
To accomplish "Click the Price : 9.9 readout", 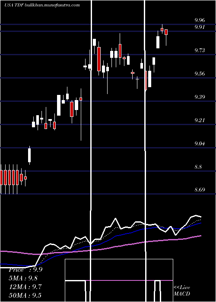I will (x=25, y=270).
